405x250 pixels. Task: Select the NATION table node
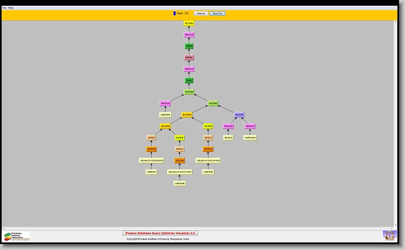click(228, 137)
